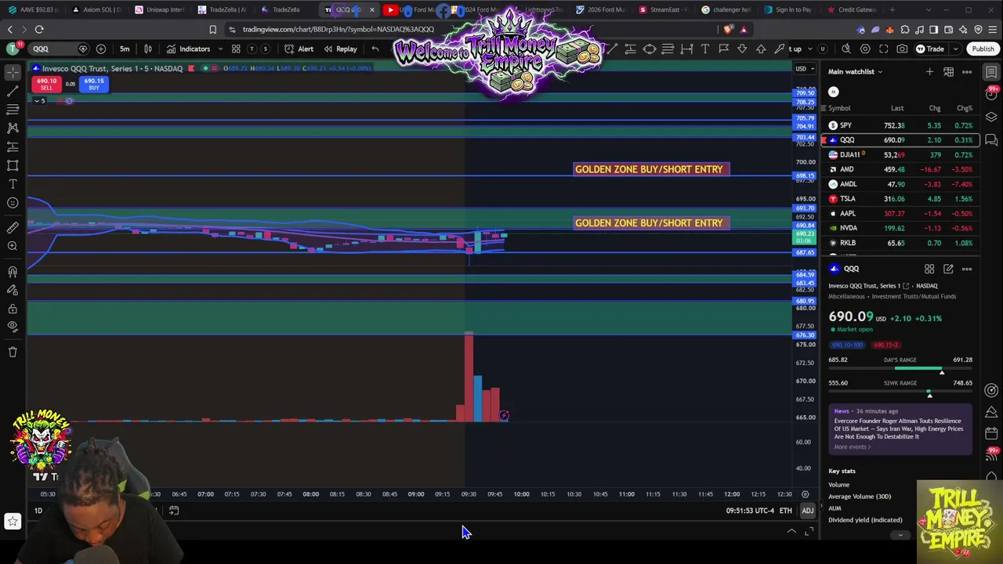Toggle stay in drawing mode
1003x564 pixels.
tap(13, 291)
